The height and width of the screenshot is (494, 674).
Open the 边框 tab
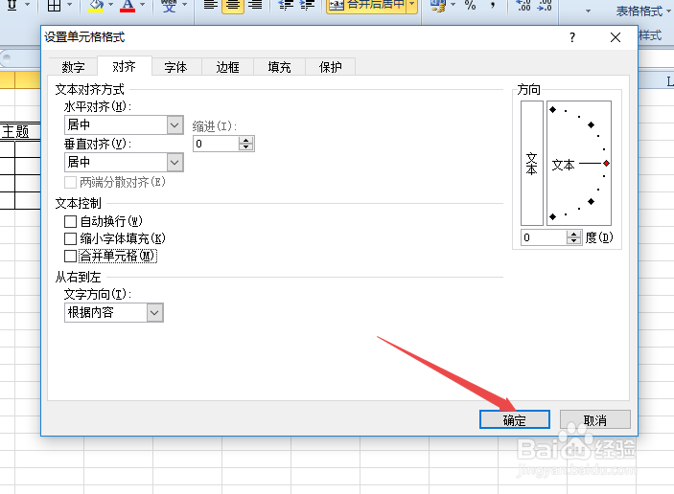(227, 67)
